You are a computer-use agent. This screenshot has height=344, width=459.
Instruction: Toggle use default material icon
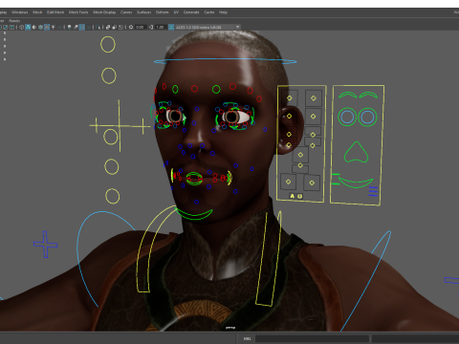click(x=34, y=27)
